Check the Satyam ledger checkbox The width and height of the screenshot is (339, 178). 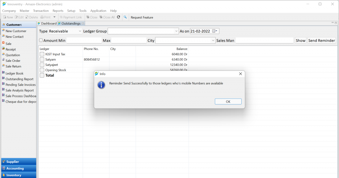tap(42, 60)
